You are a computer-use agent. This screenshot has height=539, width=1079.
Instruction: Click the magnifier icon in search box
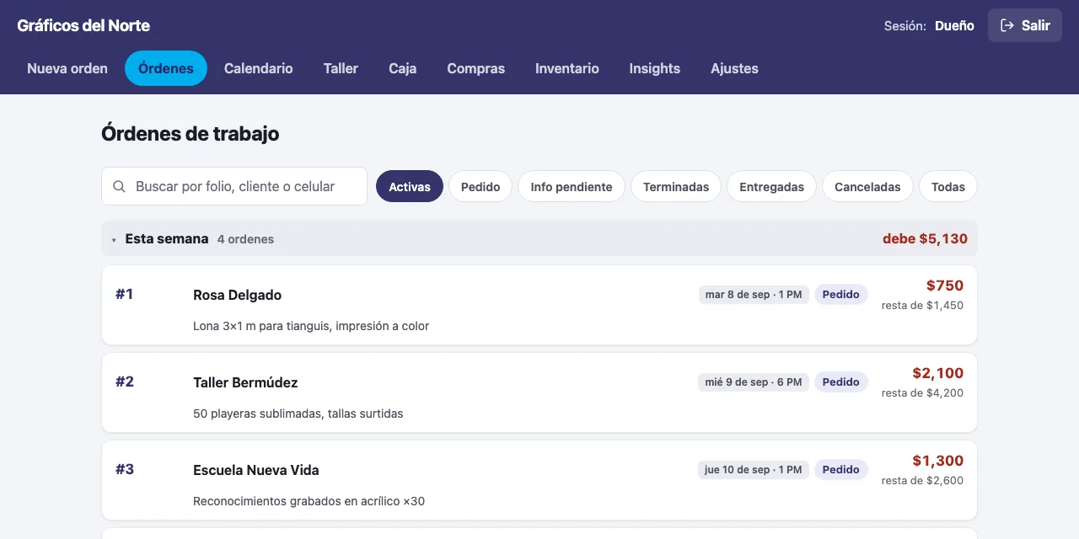click(120, 187)
